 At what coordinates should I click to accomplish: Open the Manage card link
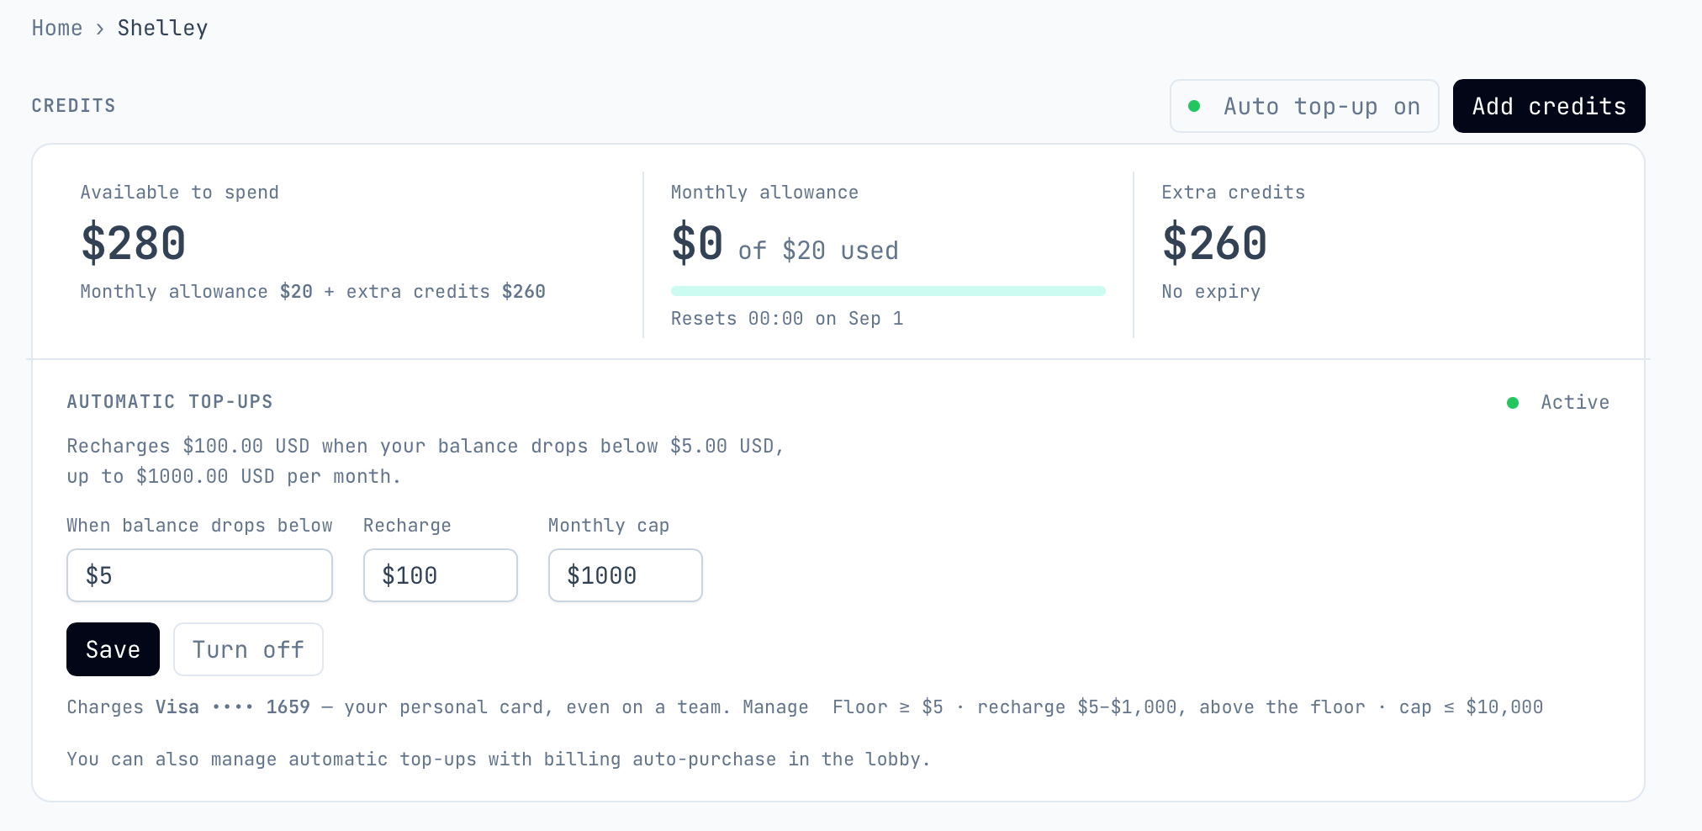(x=775, y=707)
